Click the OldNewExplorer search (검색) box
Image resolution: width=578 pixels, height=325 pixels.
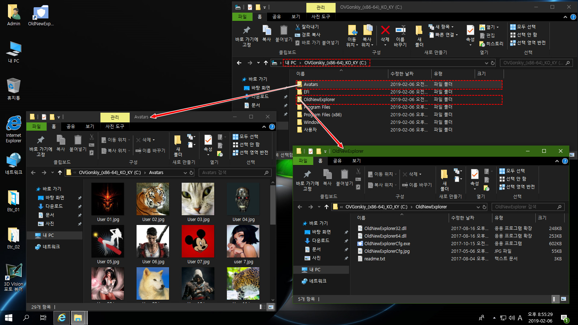(528, 207)
